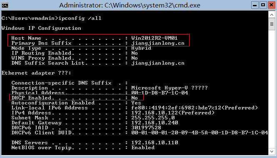The width and height of the screenshot is (277, 158).
Task: Click the scrollbar up arrow
Action: click(x=272, y=15)
